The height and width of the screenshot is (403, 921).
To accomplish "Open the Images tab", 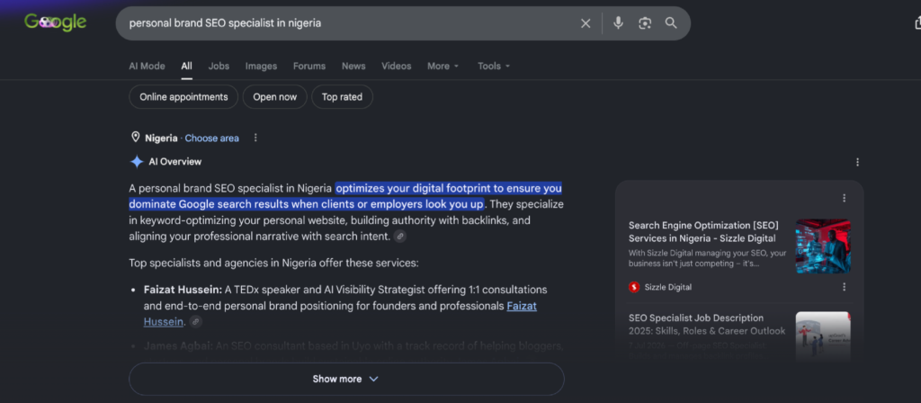I will [261, 66].
